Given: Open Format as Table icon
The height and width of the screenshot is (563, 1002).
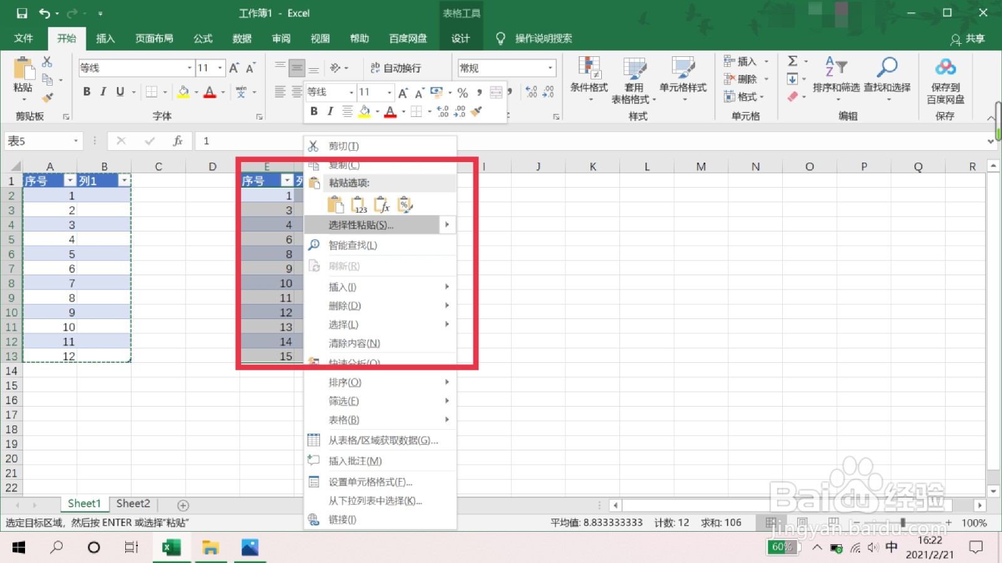Looking at the screenshot, I should coord(634,68).
